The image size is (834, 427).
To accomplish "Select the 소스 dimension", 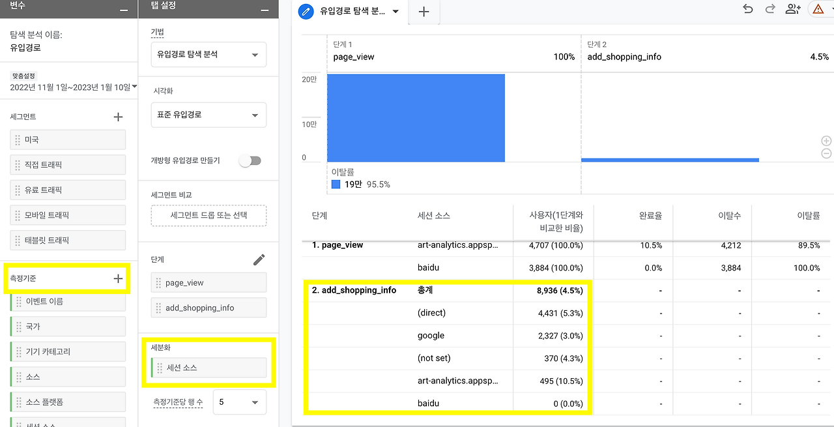I will (68, 377).
